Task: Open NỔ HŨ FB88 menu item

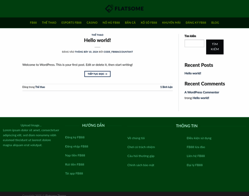Action: point(111,23)
